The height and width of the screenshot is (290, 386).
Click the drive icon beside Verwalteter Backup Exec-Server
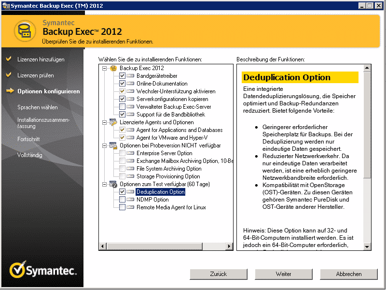130,107
